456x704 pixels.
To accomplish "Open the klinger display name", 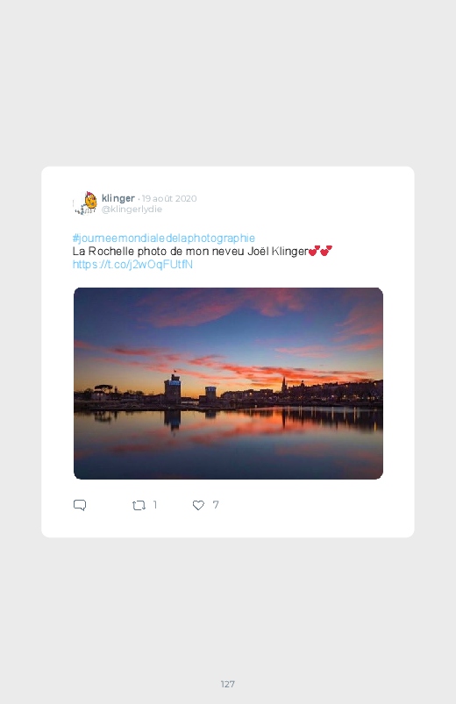I will click(118, 198).
